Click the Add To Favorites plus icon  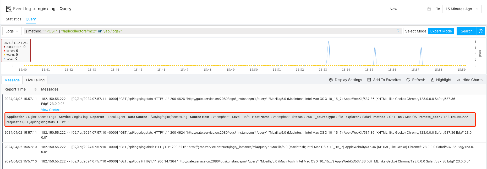(x=369, y=80)
